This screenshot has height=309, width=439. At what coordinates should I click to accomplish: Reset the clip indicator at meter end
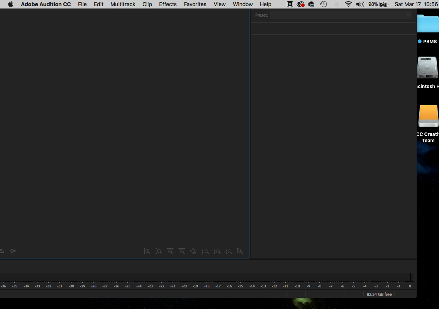click(412, 277)
